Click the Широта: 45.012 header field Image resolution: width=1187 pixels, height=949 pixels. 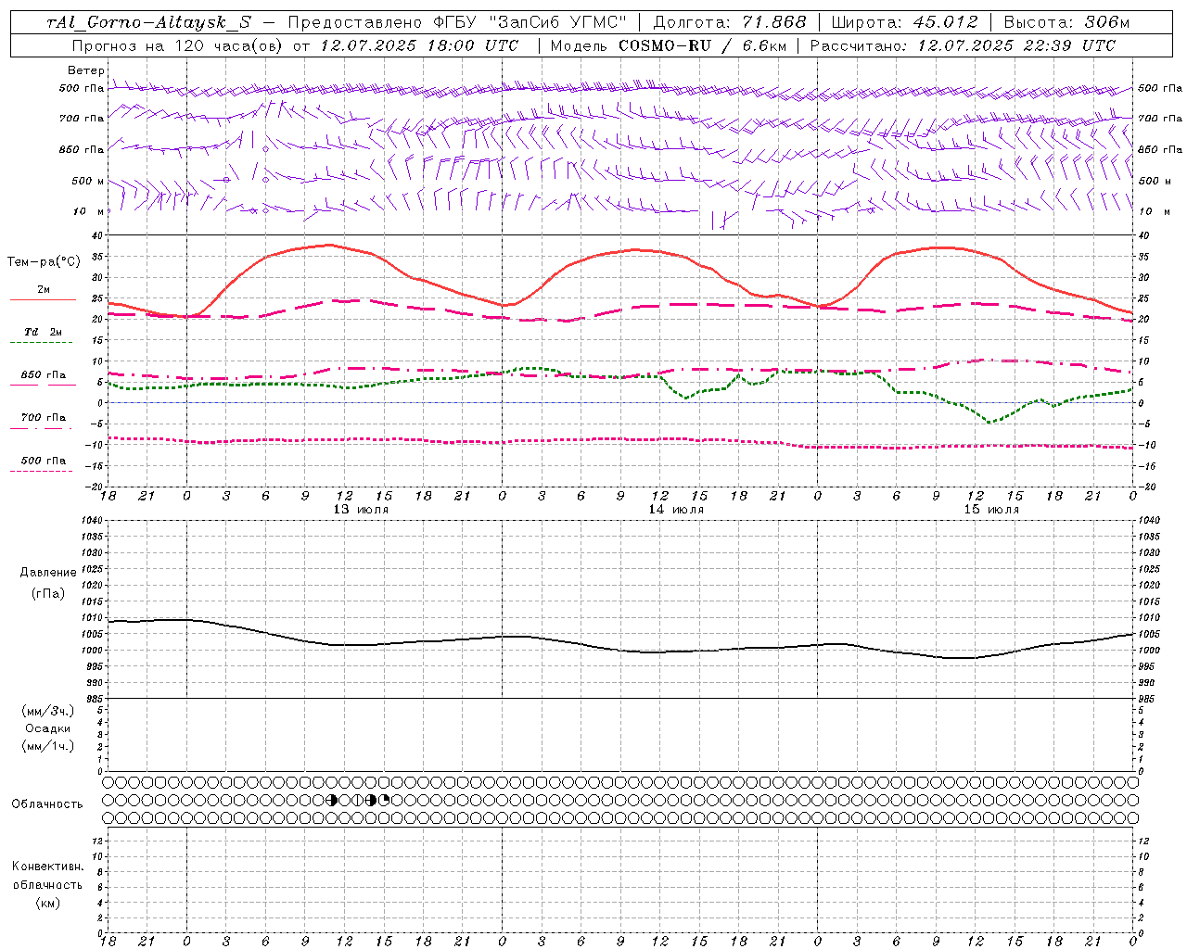[904, 22]
